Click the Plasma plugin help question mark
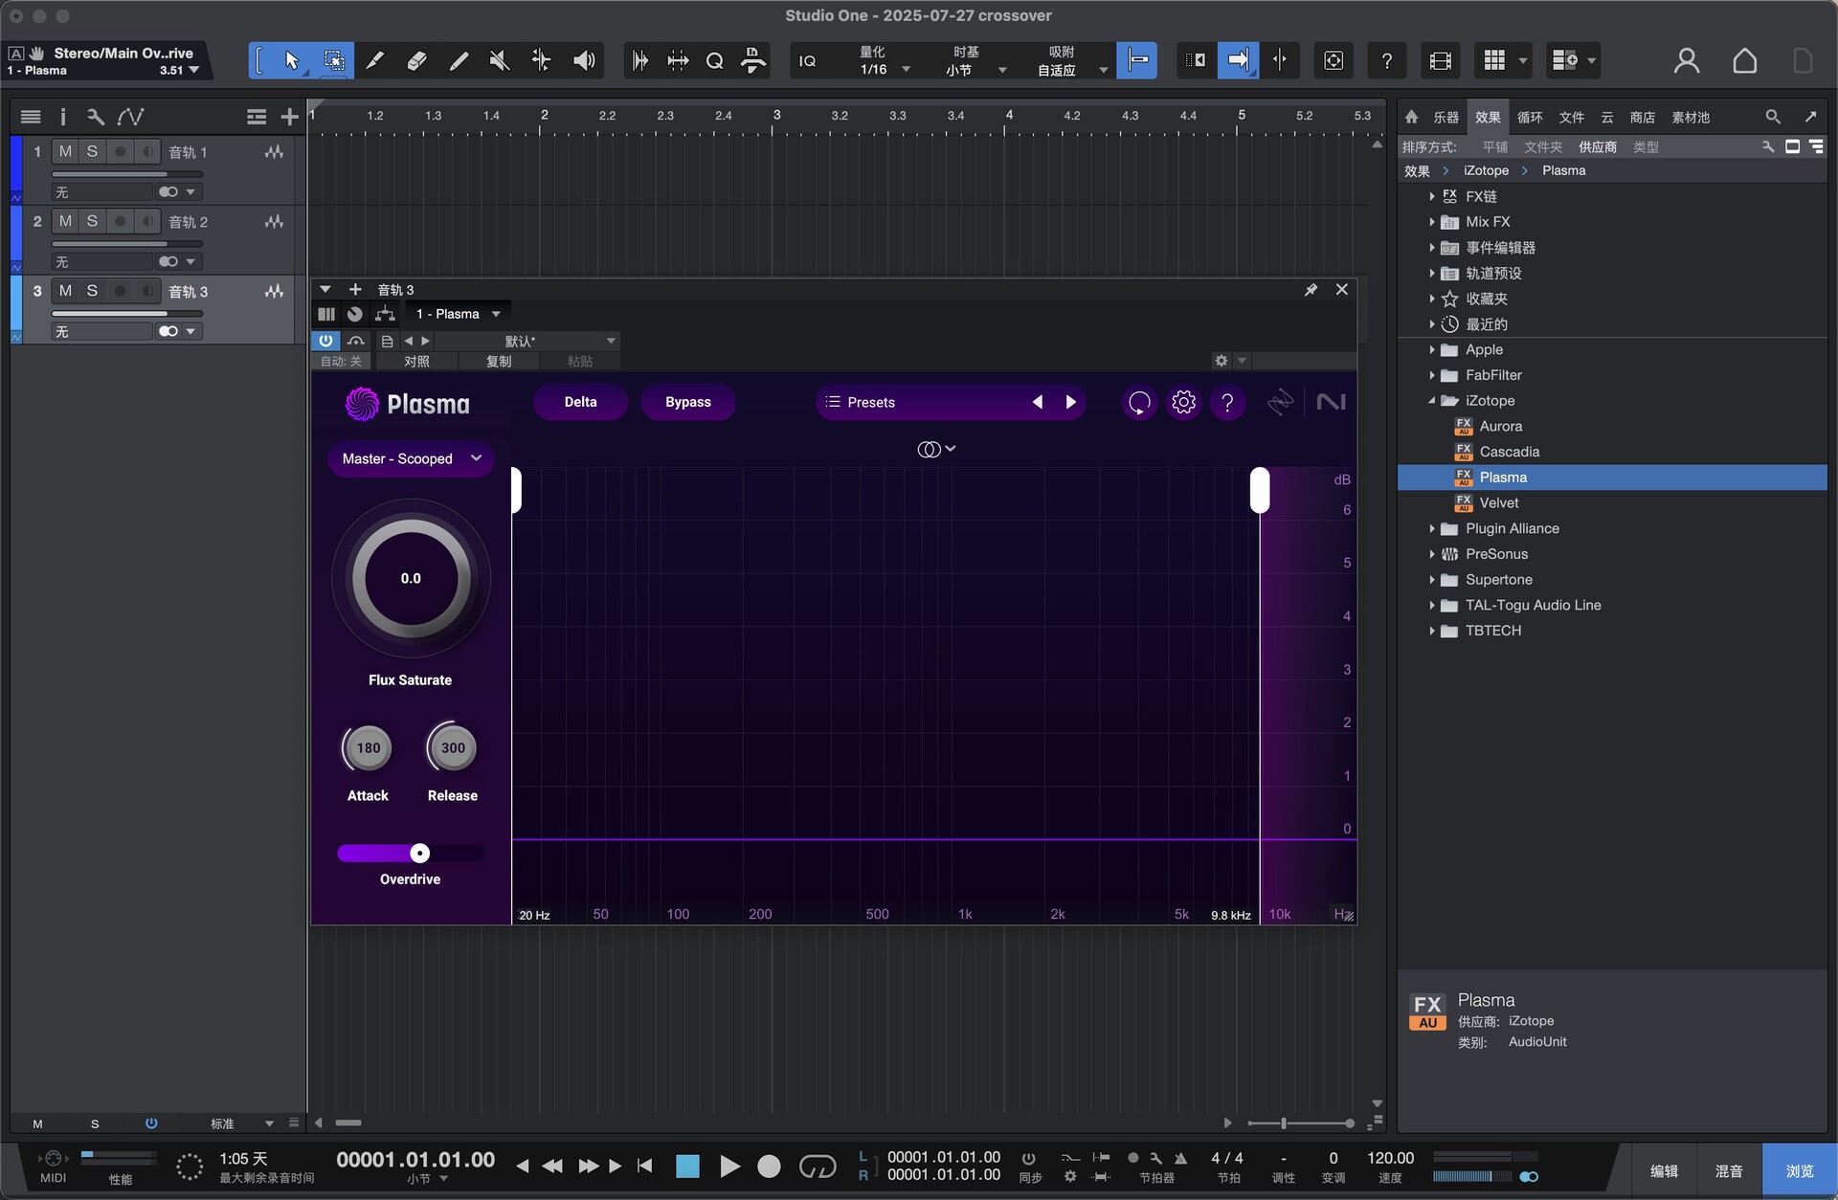 [1228, 402]
